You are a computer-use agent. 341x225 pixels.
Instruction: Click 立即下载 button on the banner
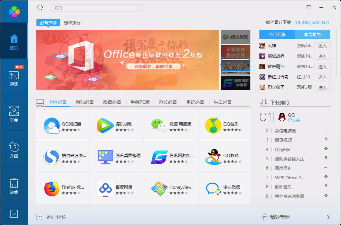point(156,80)
